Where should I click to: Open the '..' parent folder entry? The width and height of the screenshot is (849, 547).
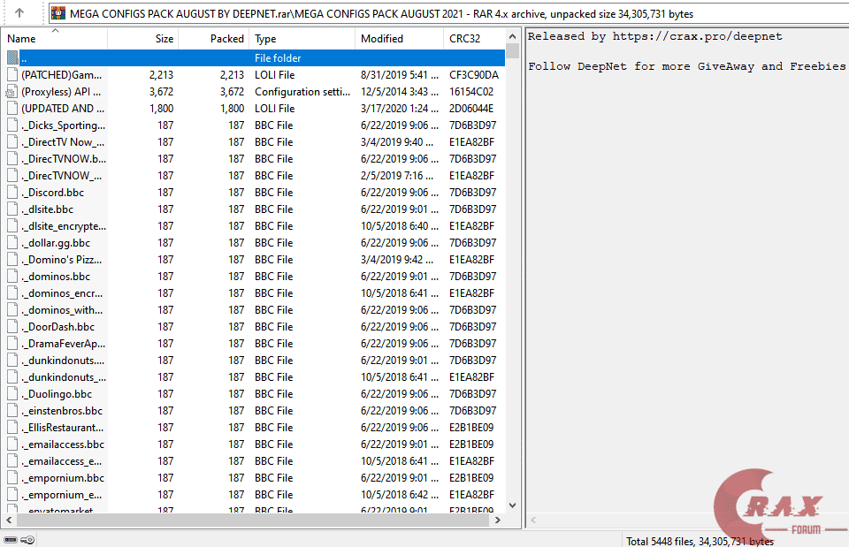tap(53, 57)
